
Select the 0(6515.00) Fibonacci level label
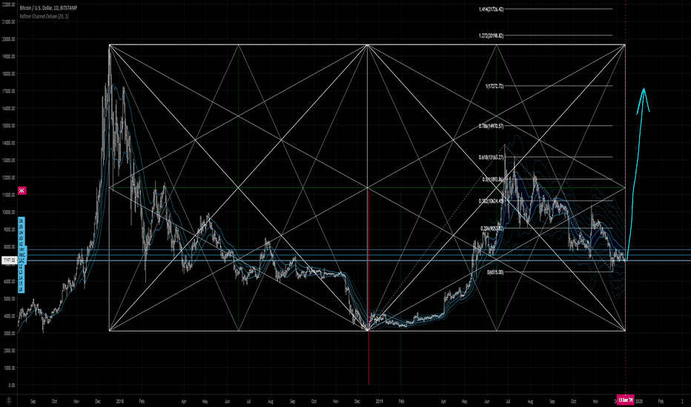(x=495, y=272)
